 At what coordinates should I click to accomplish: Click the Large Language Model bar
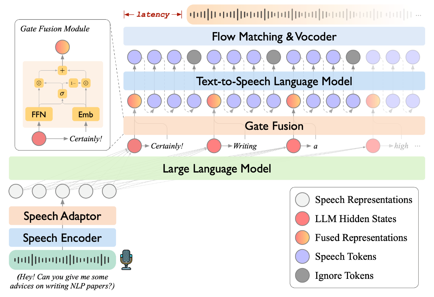[x=217, y=168]
